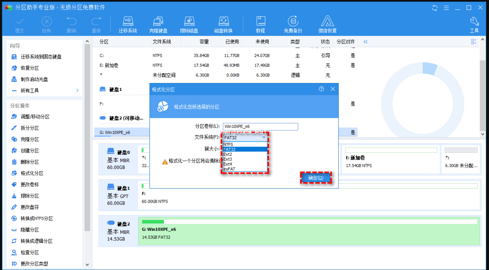This screenshot has height=270, width=489.
Task: Click the 迁移系统 toolbar icon
Action: [128, 24]
